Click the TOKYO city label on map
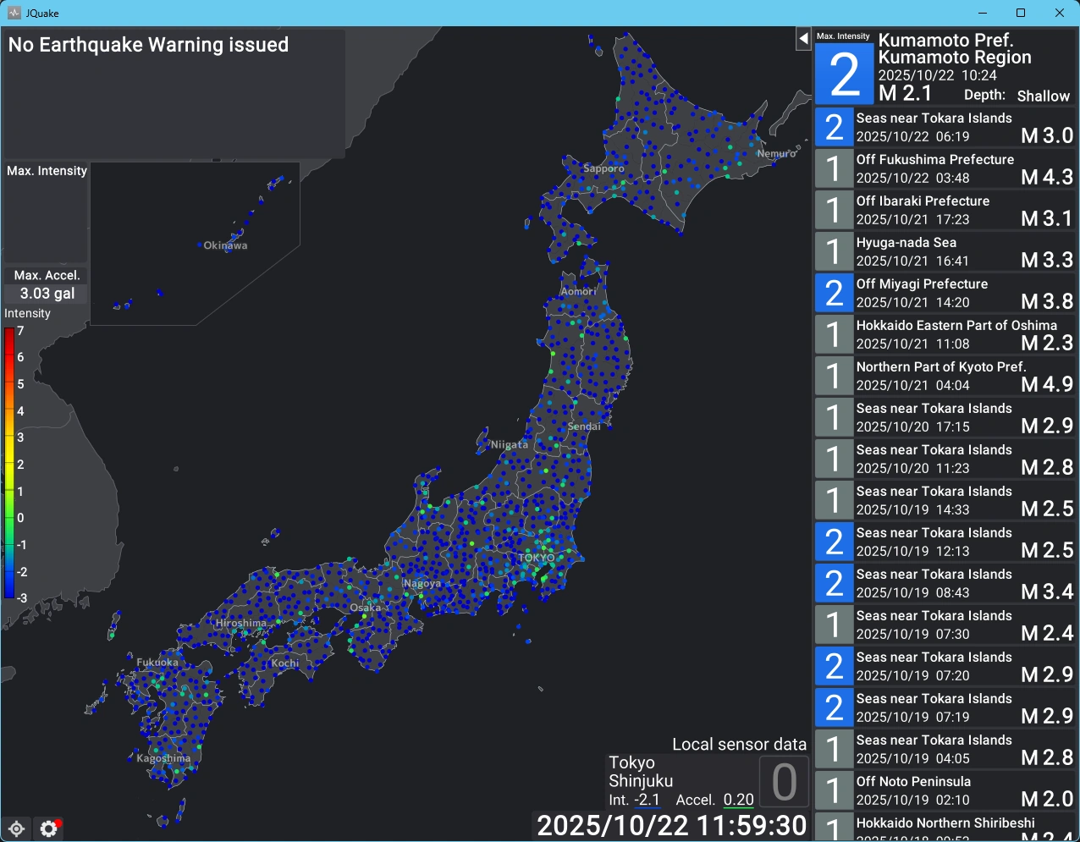The height and width of the screenshot is (842, 1080). click(x=537, y=558)
